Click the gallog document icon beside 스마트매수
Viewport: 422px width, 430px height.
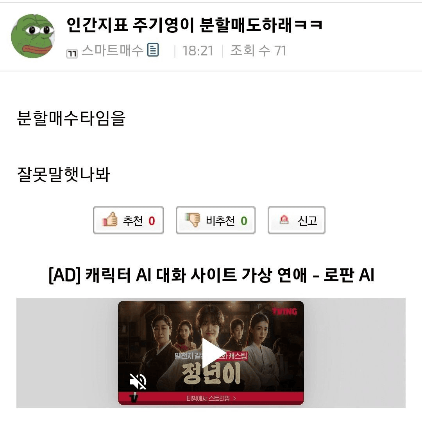[153, 50]
